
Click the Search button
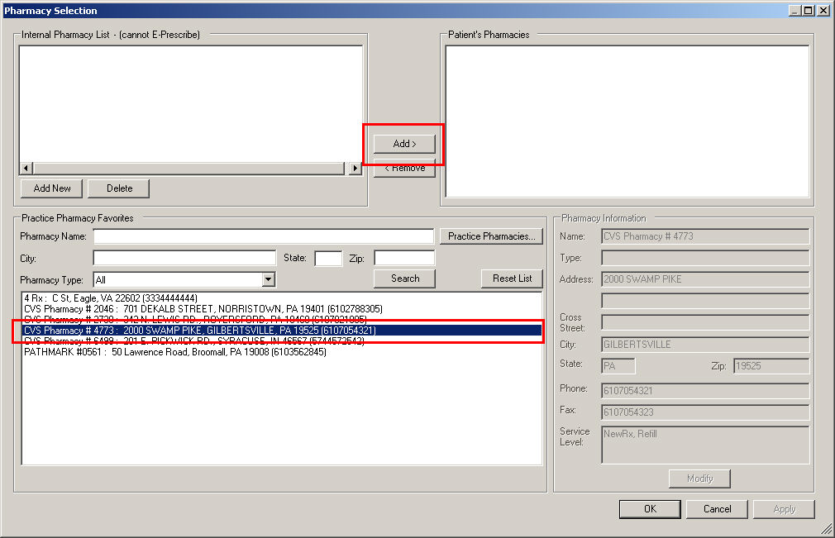[405, 279]
